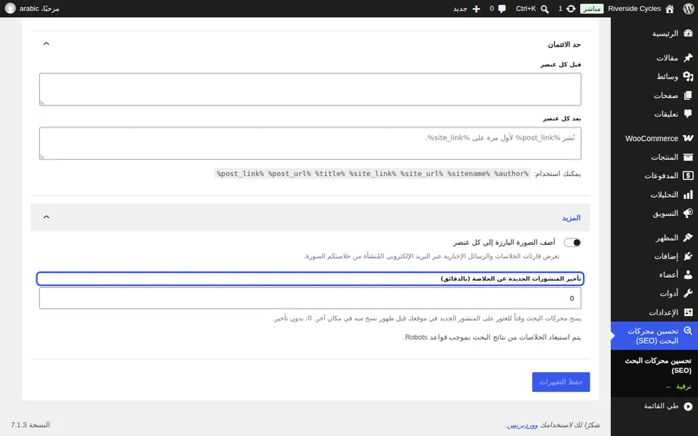
Task: Click the payments dollar icon in sidebar
Action: click(689, 176)
